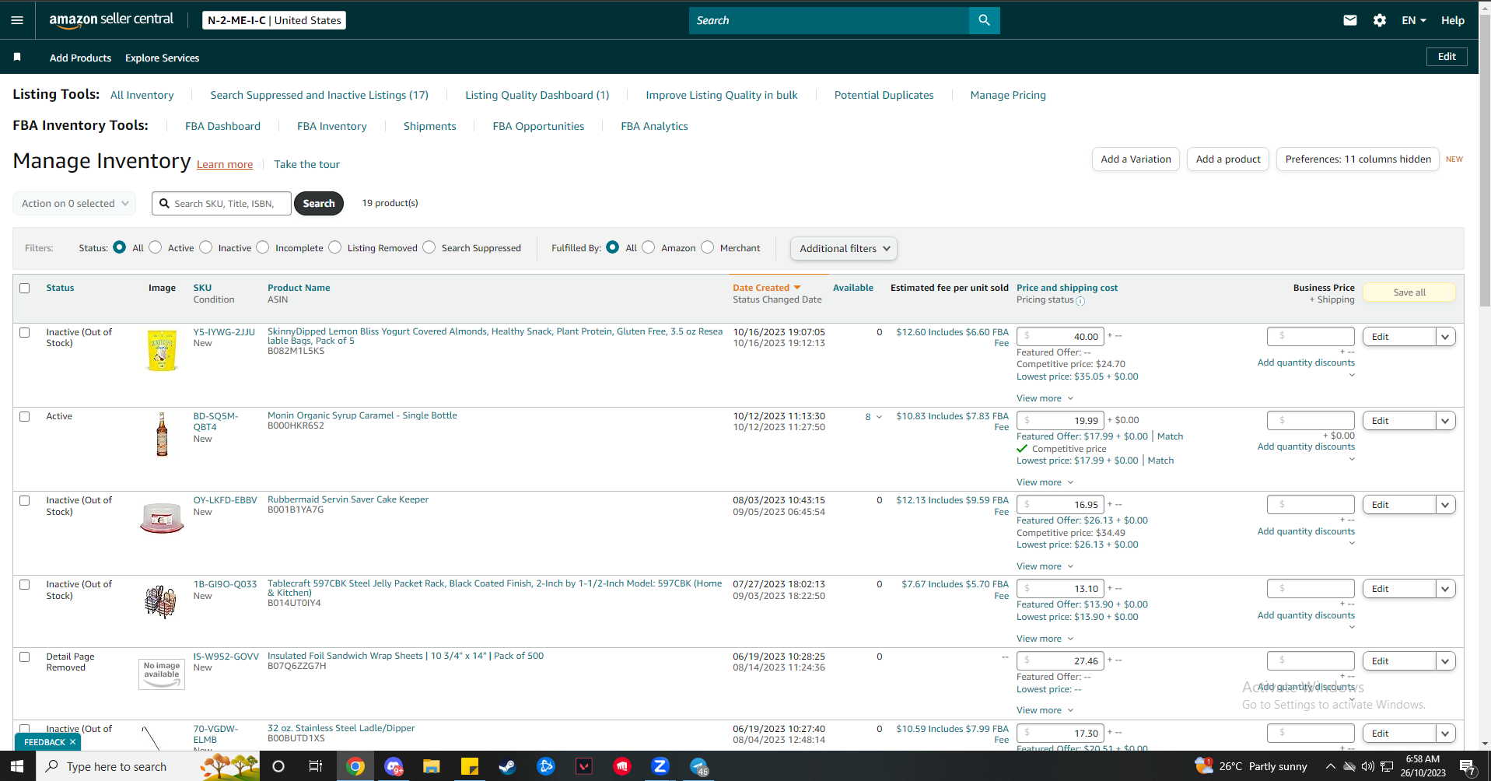Check the Tablecraft 597CBK row checkbox
The width and height of the screenshot is (1491, 781).
tap(25, 584)
